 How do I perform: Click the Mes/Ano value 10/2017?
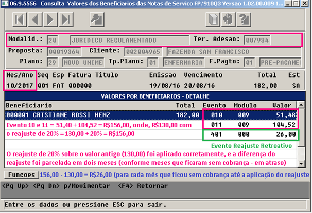click(20, 86)
